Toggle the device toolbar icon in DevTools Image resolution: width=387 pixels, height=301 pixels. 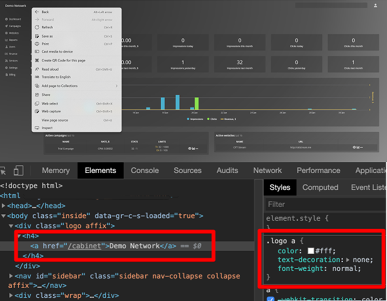tap(19, 170)
